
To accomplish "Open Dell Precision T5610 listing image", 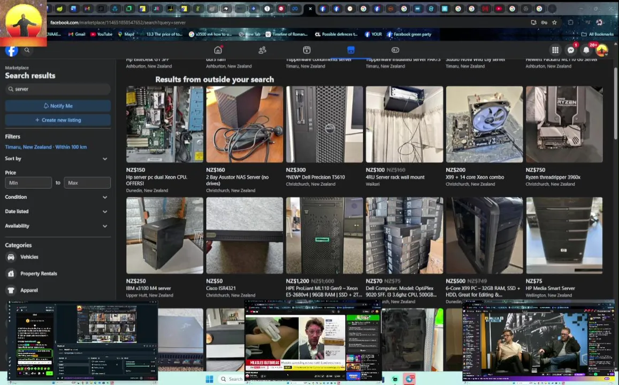I will 324,124.
